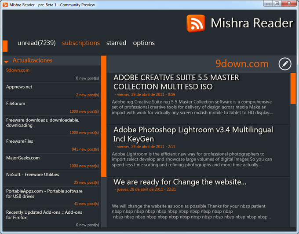This screenshot has height=234, width=299.
Task: Select Recently Updated Add-ons for Firefox feed
Action: pos(52,218)
